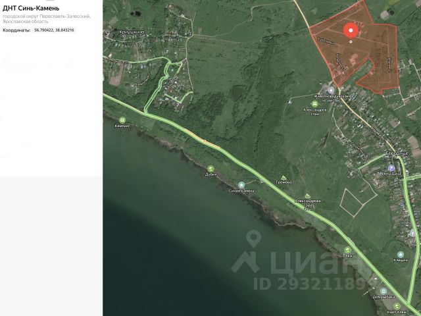Click the Кемпинг map icon
The image size is (421, 316).
122,118
